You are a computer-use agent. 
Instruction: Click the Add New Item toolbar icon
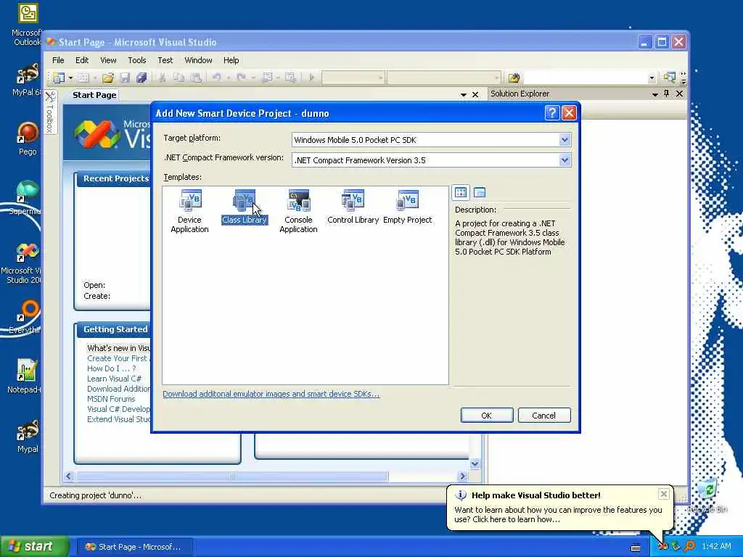pos(83,78)
